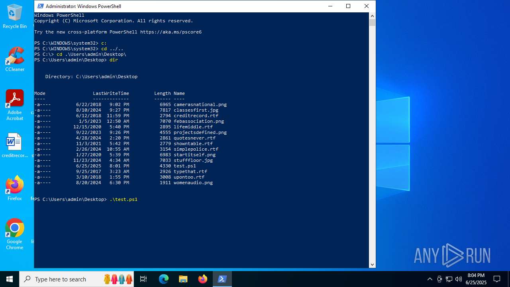Click the Mode column header text
510x287 pixels.
40,93
